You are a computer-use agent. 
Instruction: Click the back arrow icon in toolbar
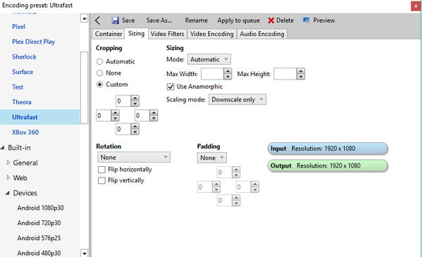tap(98, 20)
